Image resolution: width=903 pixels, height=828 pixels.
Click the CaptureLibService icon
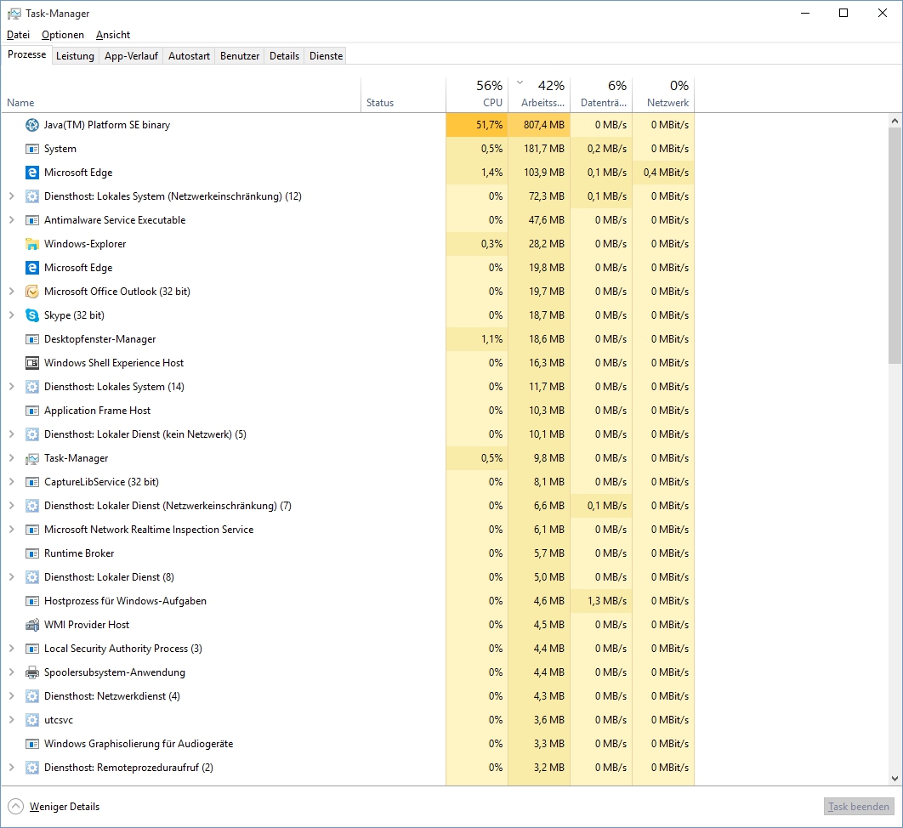32,482
